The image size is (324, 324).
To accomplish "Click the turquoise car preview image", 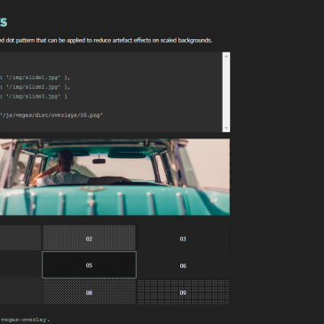I will coord(115,177).
